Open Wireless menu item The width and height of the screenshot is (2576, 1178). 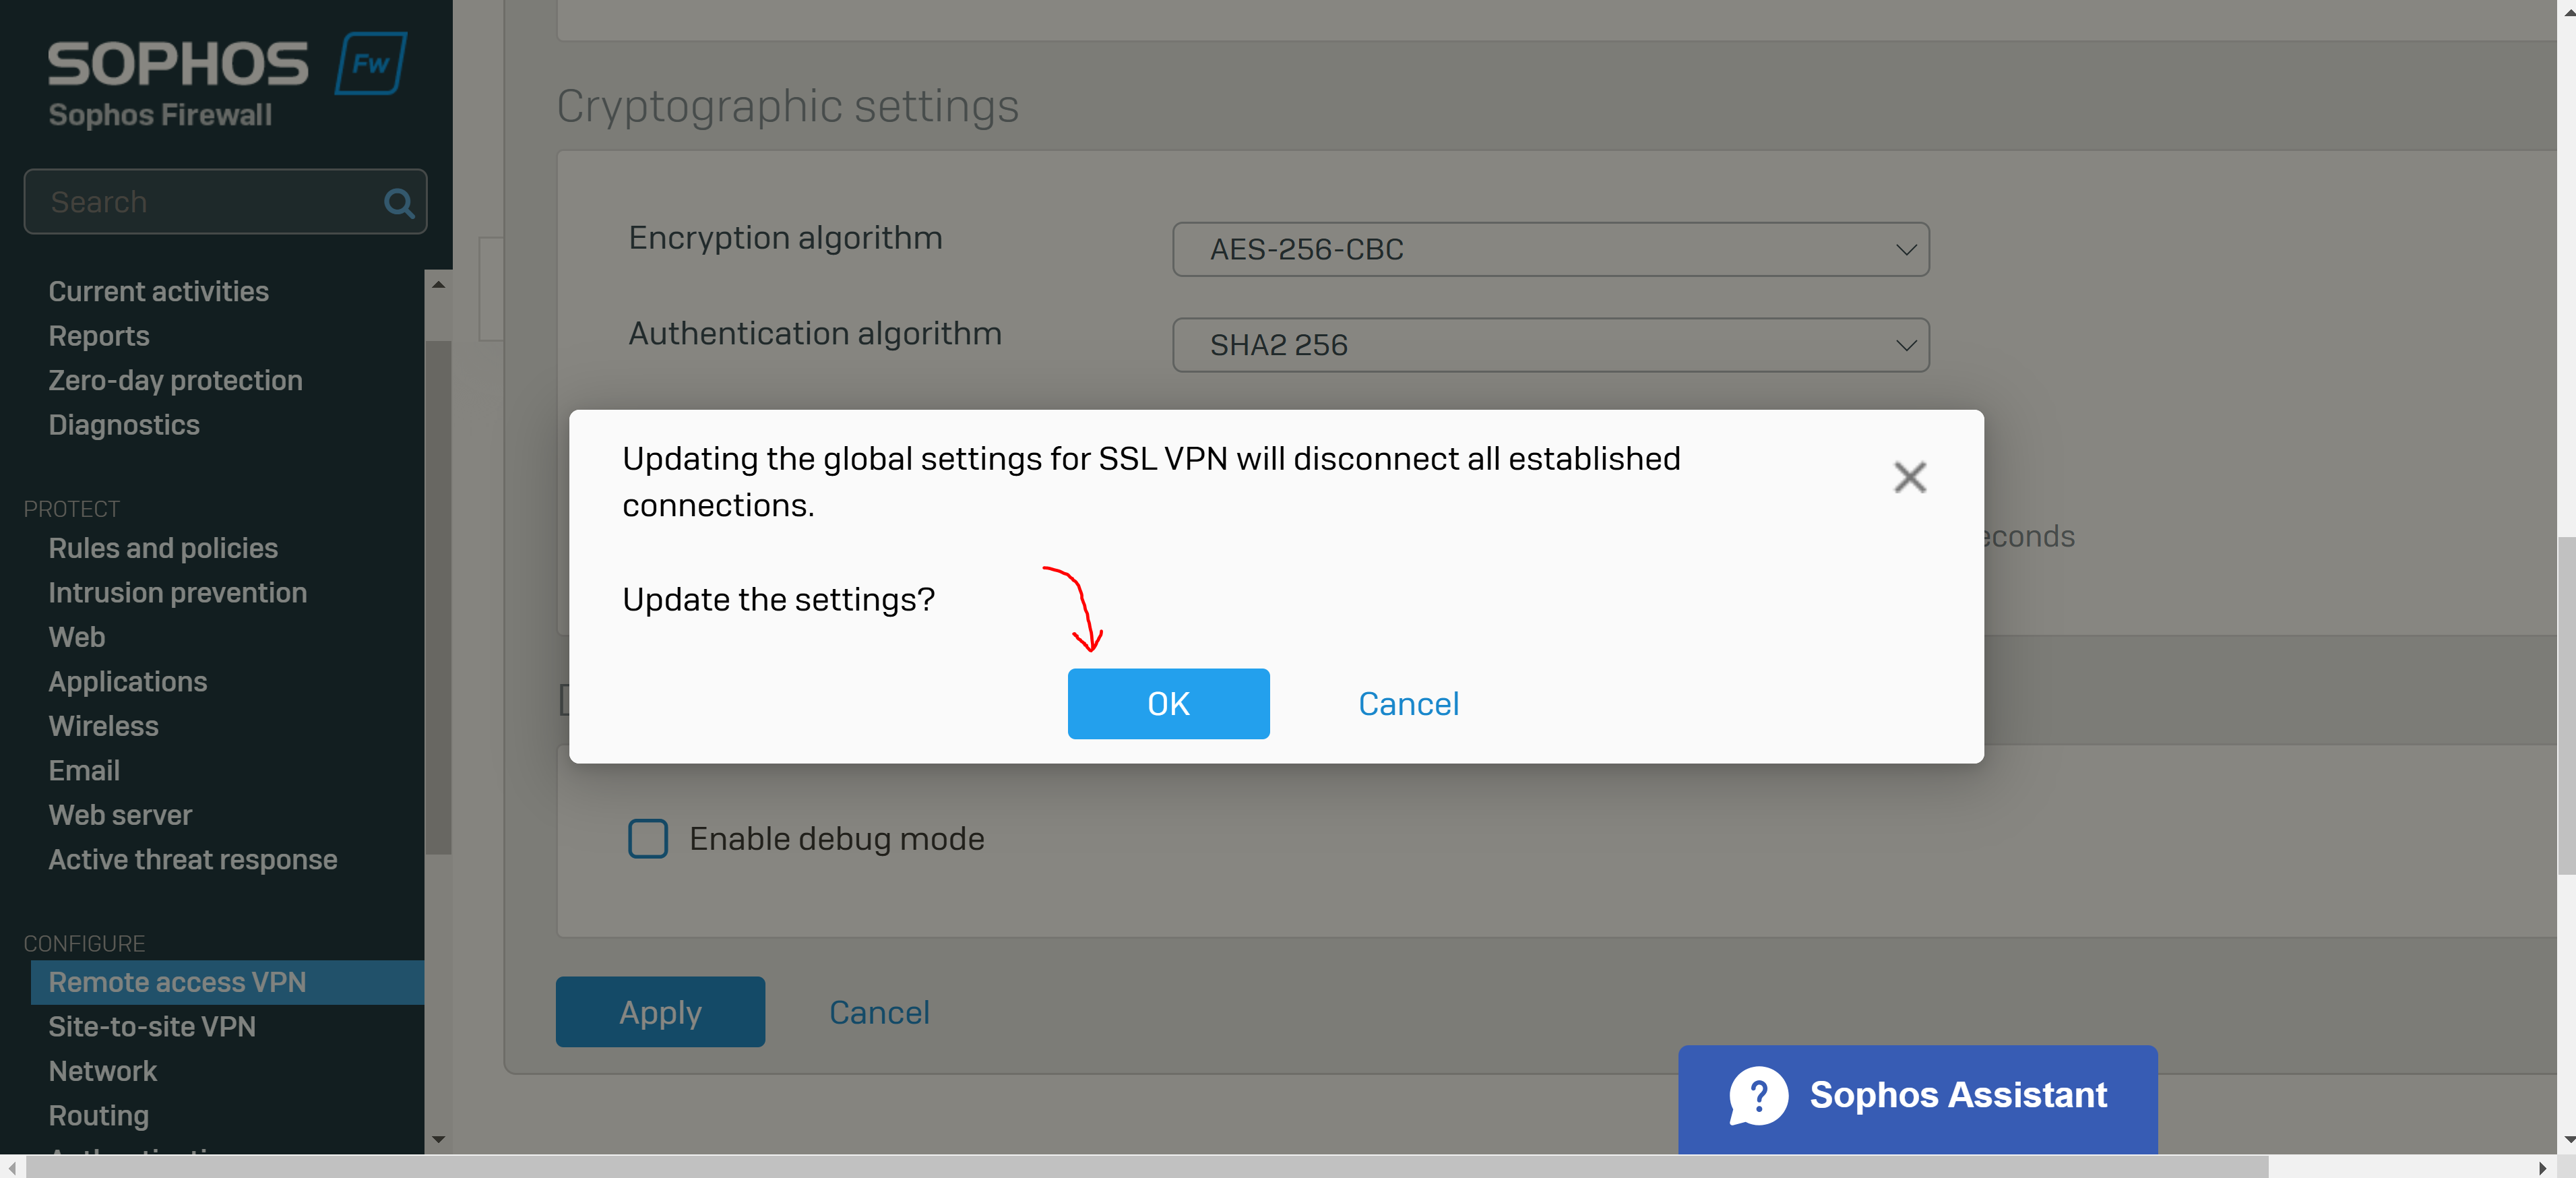(x=103, y=726)
